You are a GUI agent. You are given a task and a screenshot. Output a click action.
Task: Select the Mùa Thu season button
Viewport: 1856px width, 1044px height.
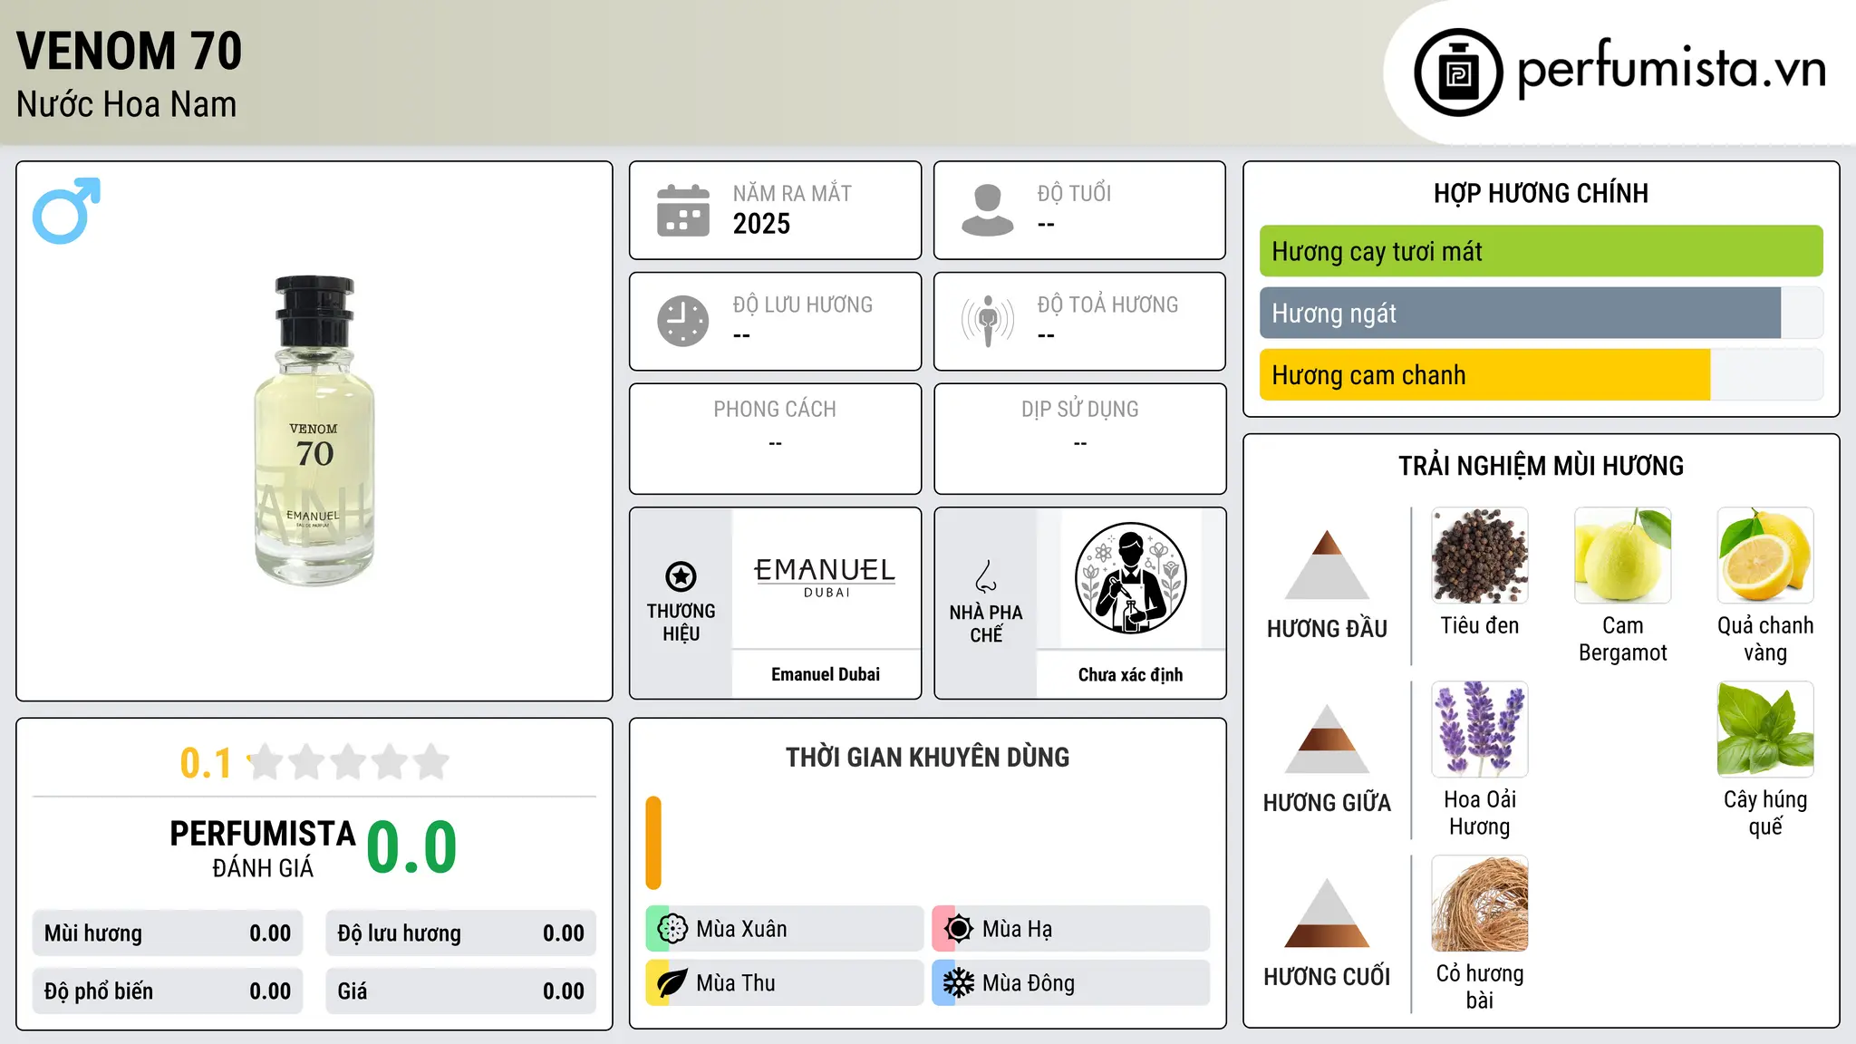pos(785,983)
